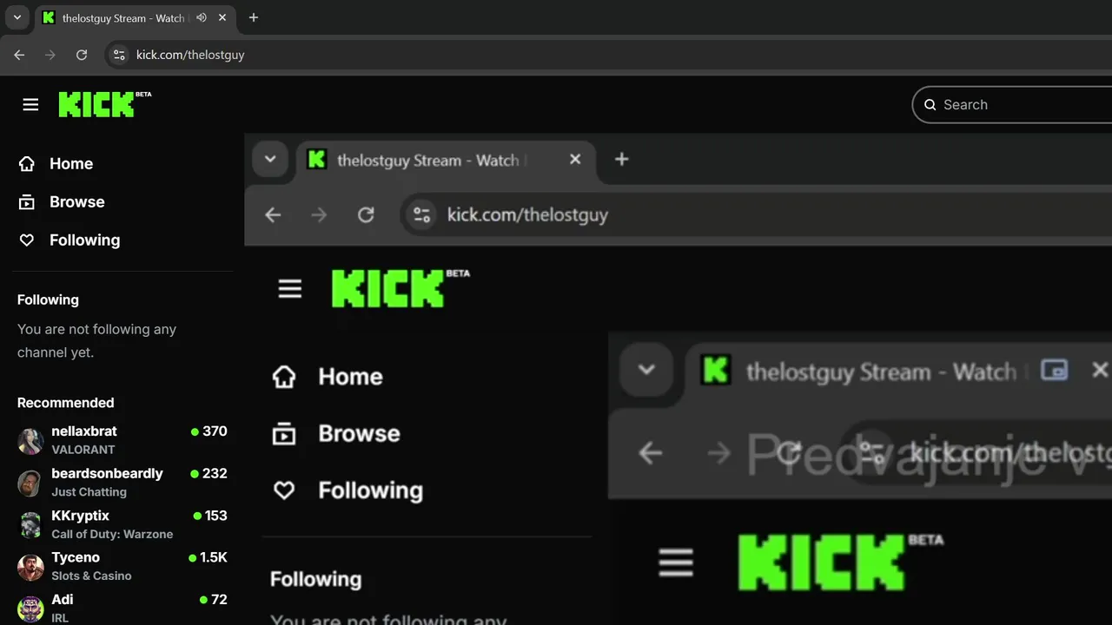Click the Just Chatting category text
The width and height of the screenshot is (1112, 625).
point(89,492)
